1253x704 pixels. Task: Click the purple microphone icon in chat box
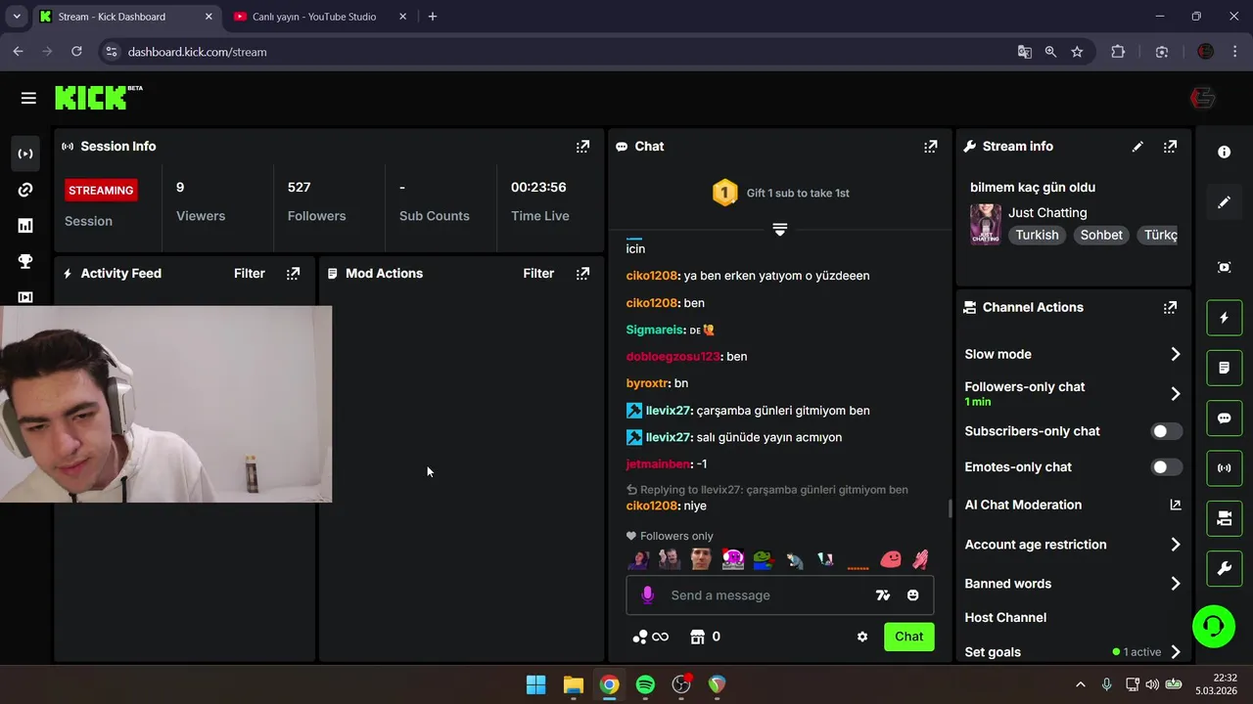(x=647, y=594)
